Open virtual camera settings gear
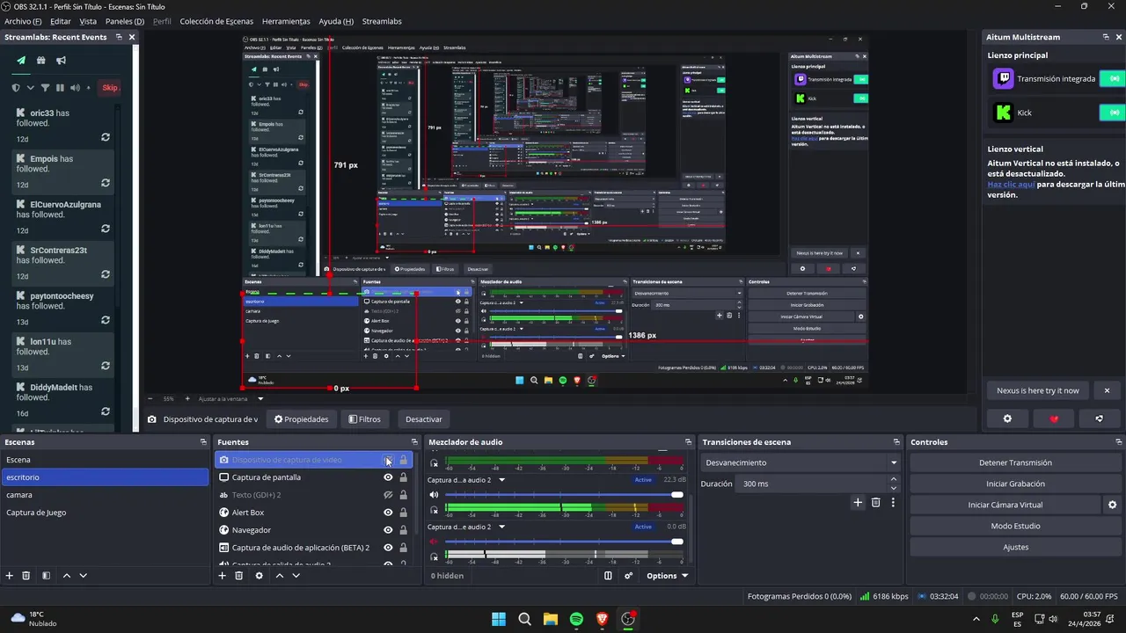The width and height of the screenshot is (1126, 633). tap(1113, 505)
